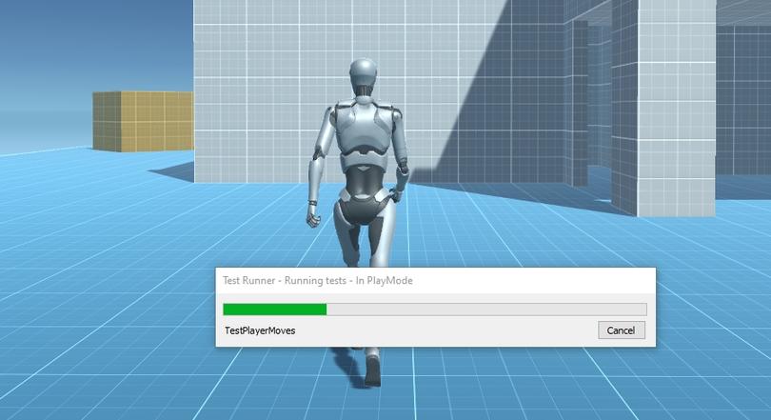Click the robot's upper back armor plate
The image size is (771, 420).
click(364, 129)
